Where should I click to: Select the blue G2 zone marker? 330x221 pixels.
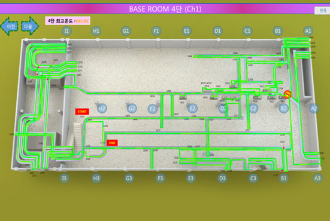[132, 109]
